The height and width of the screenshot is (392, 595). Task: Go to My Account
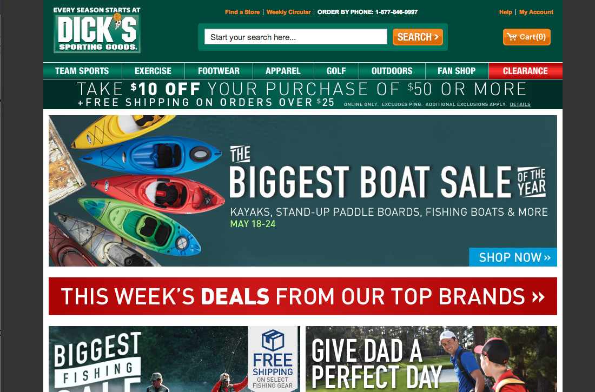click(x=536, y=12)
